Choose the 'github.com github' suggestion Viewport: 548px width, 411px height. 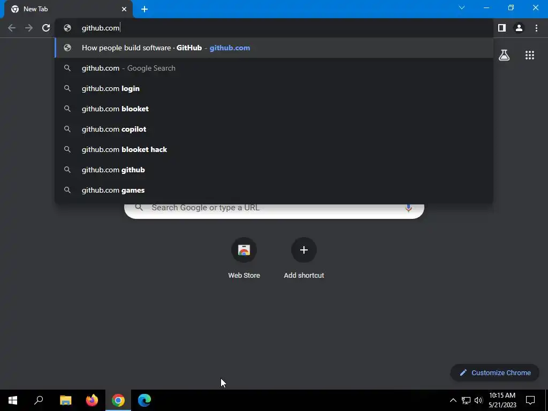pos(274,170)
